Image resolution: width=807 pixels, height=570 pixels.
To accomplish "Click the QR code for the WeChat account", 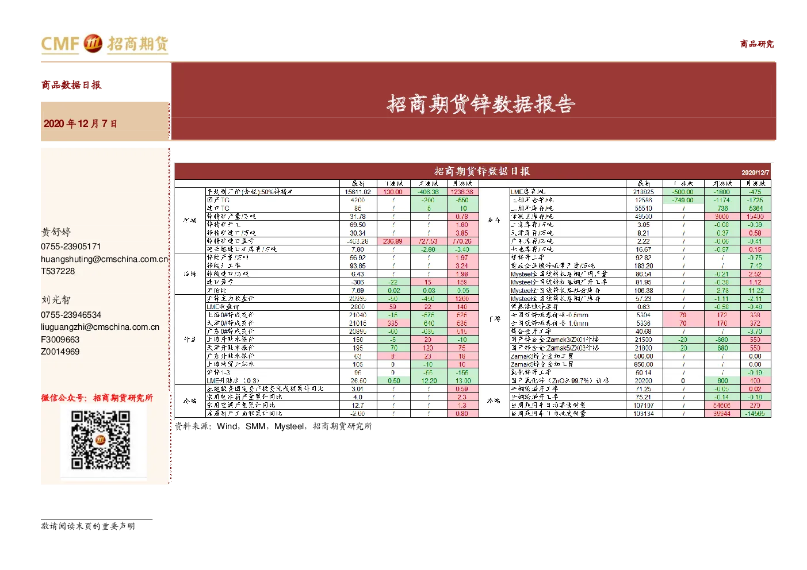I will point(100,440).
